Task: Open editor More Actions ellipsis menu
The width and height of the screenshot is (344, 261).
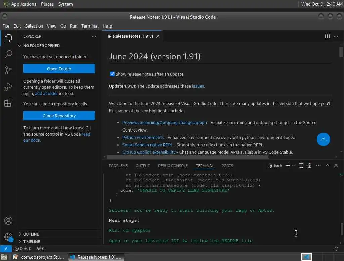Action: coord(336,36)
